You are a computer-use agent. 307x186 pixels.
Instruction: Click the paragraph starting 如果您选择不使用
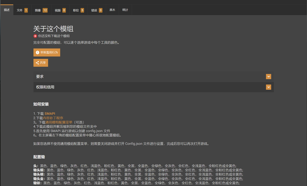[122, 144]
